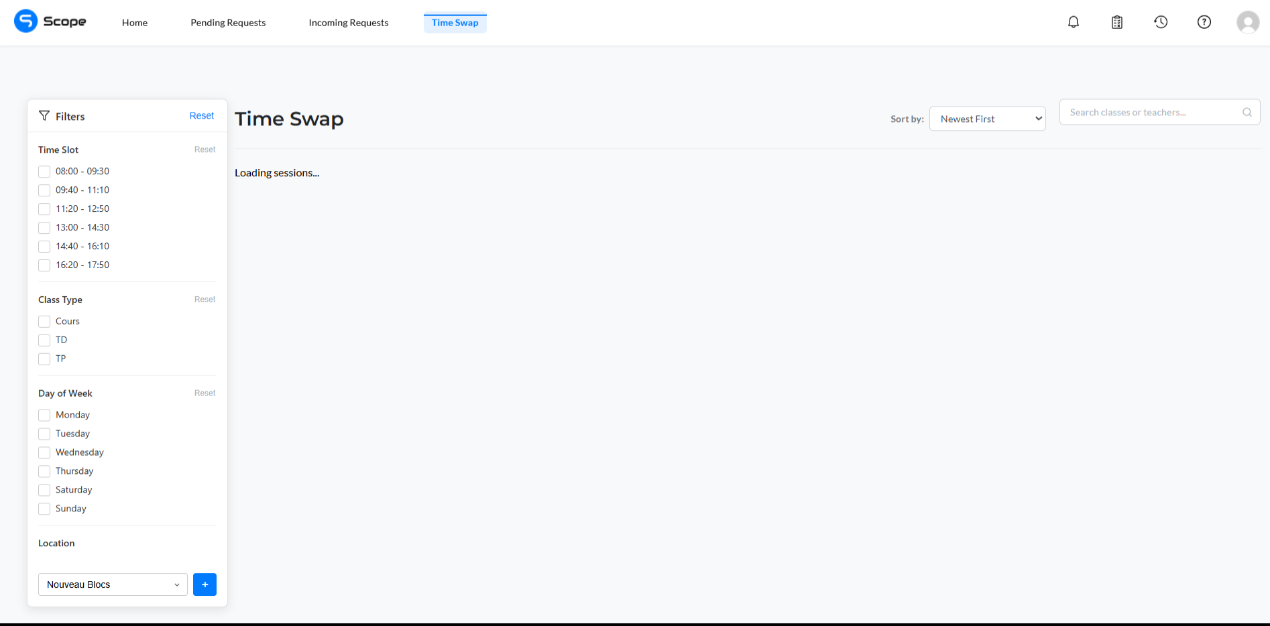This screenshot has height=626, width=1270.
Task: Click the blue plus location button
Action: click(205, 584)
